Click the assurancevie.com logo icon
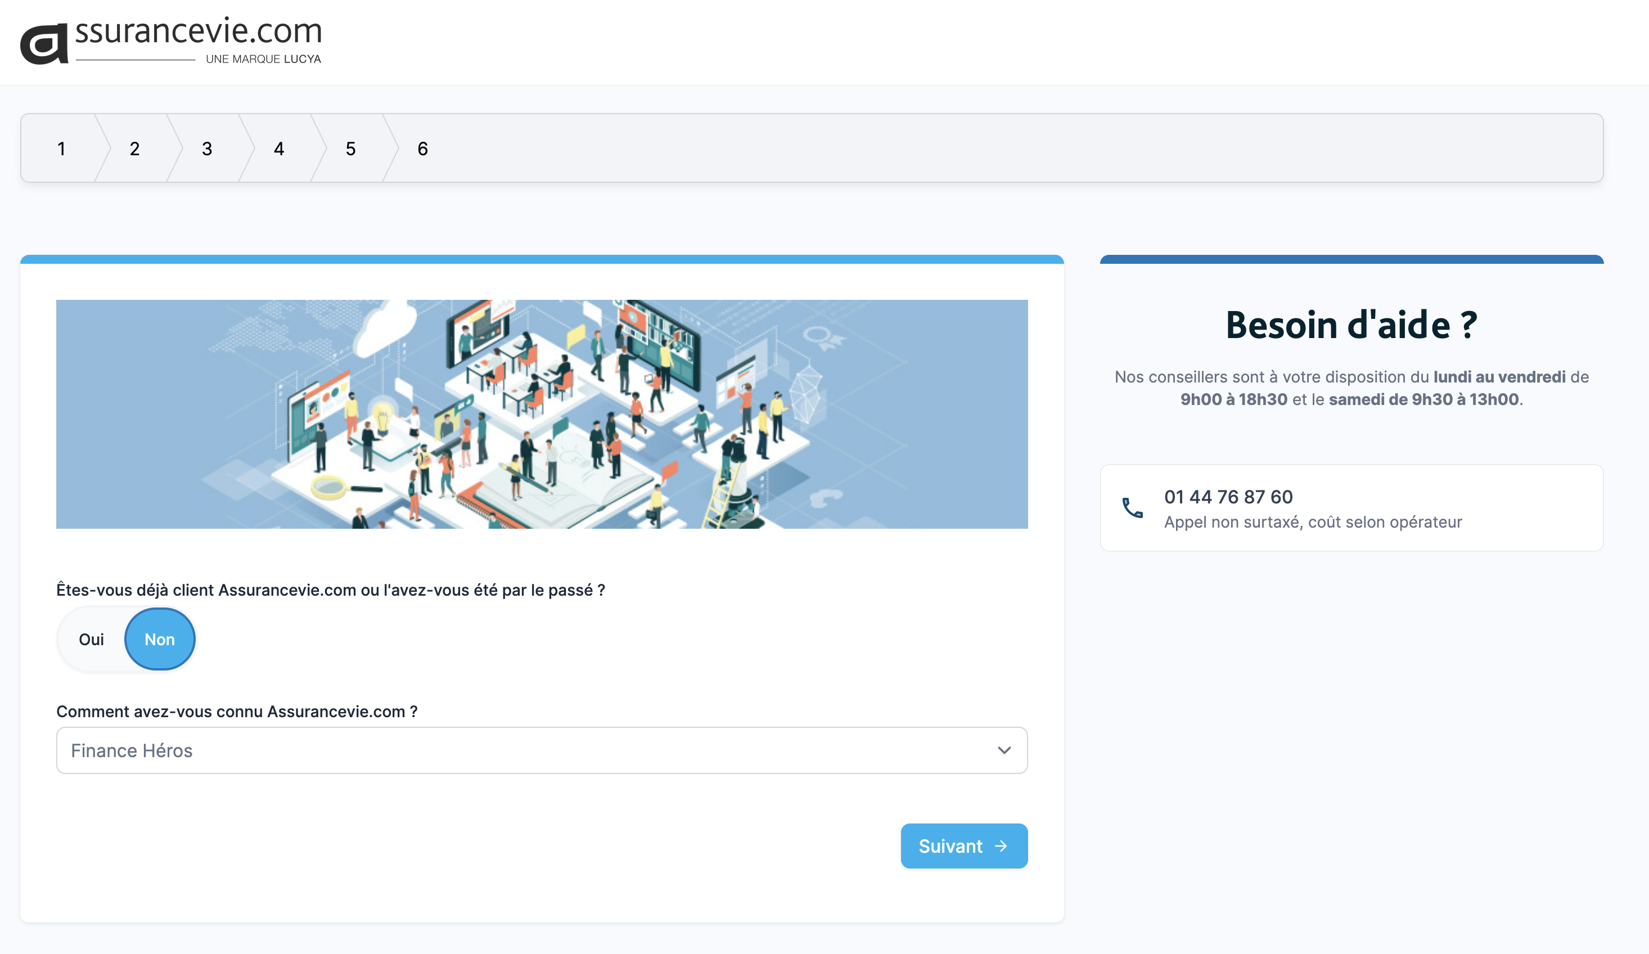Image resolution: width=1649 pixels, height=954 pixels. coord(44,43)
